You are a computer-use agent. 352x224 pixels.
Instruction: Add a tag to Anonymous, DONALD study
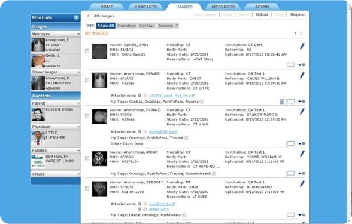186,138
